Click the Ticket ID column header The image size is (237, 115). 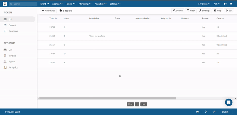click(53, 18)
